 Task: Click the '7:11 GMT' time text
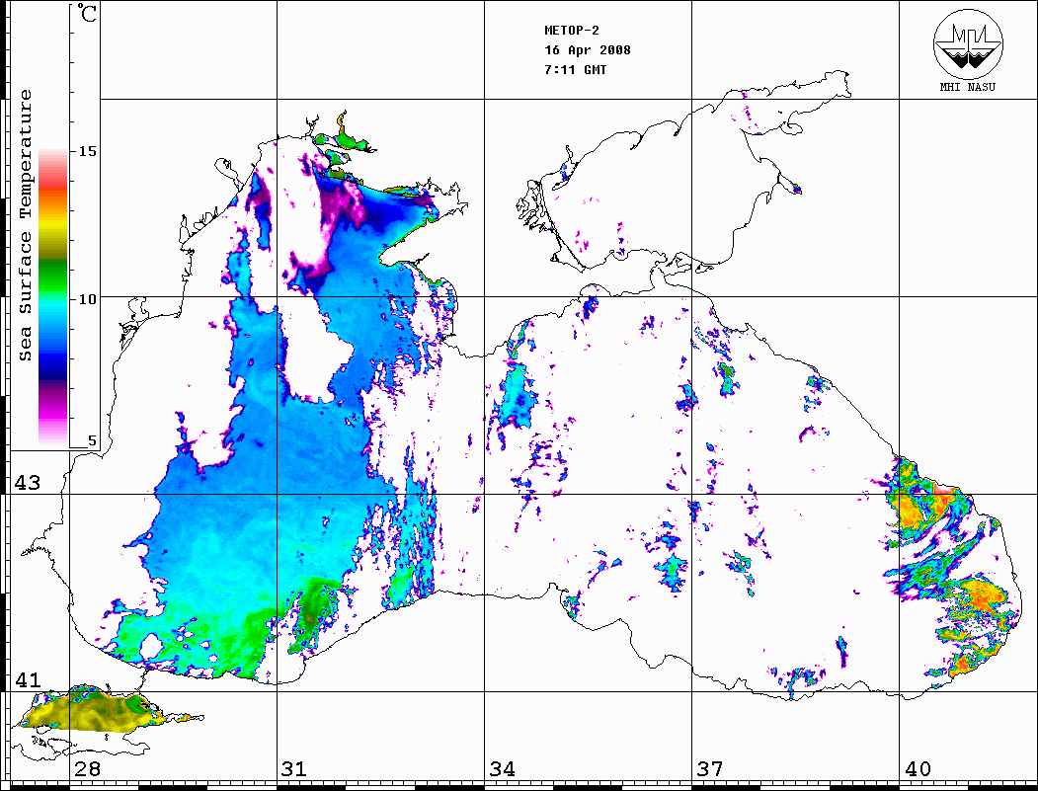coord(576,70)
